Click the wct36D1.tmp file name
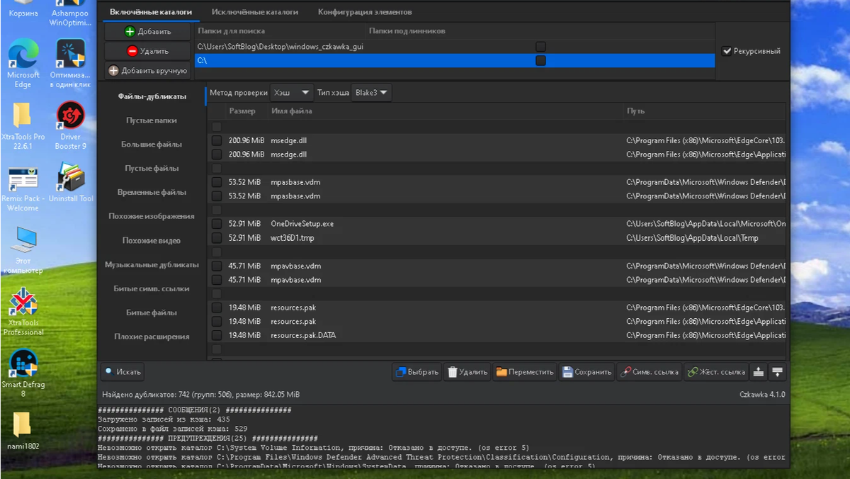Image resolution: width=850 pixels, height=479 pixels. (292, 238)
